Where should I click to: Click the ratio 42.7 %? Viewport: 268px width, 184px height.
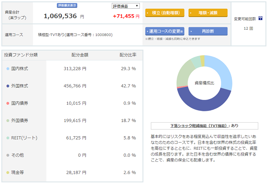click(128, 86)
